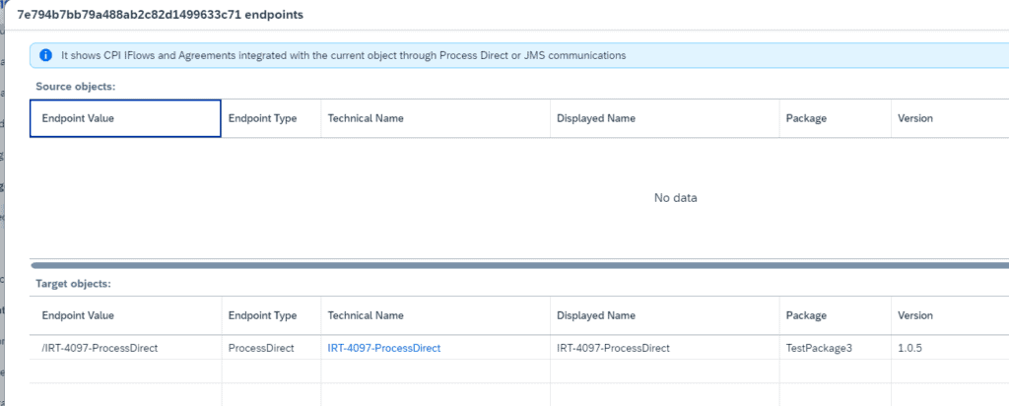The width and height of the screenshot is (1009, 406).
Task: Click the IRT-4097-ProcessDirect displayed name cell
Action: [664, 348]
